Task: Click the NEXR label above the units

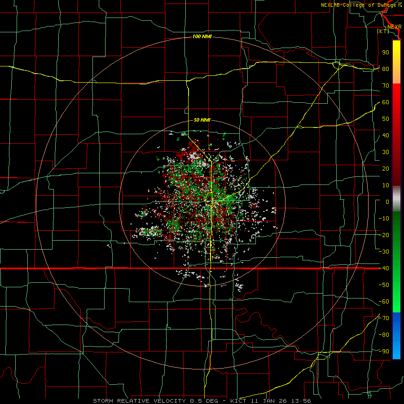Action: (394, 27)
